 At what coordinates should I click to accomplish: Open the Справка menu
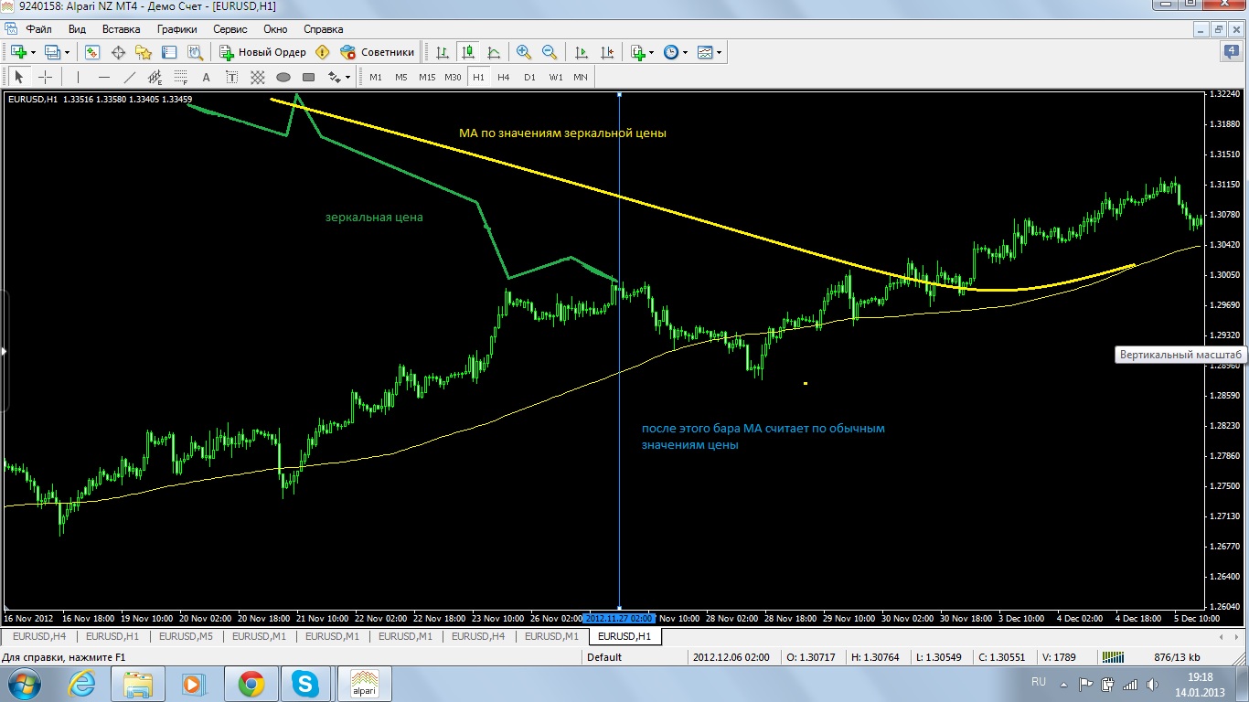(x=323, y=28)
